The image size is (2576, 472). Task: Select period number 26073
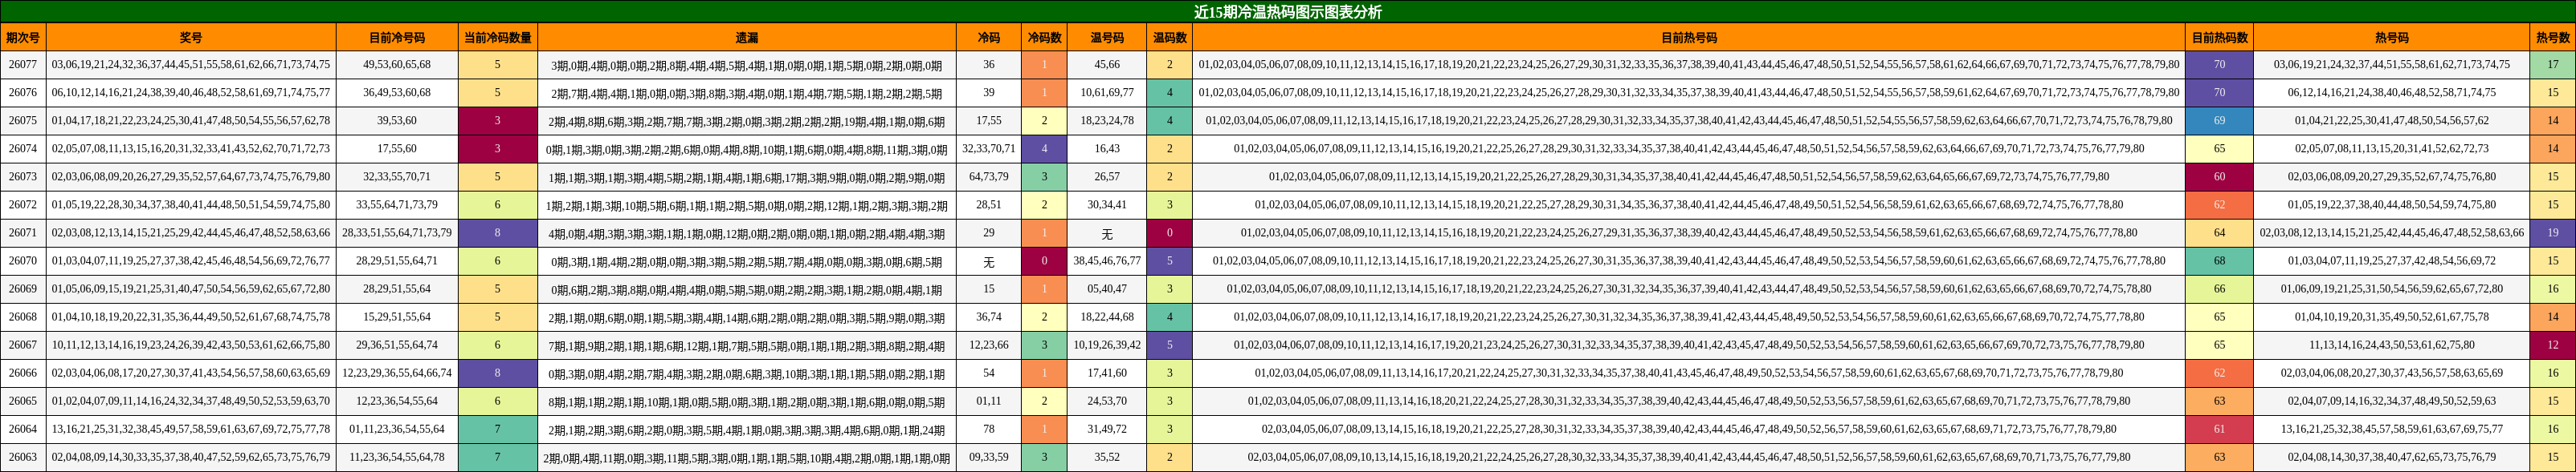(x=23, y=176)
